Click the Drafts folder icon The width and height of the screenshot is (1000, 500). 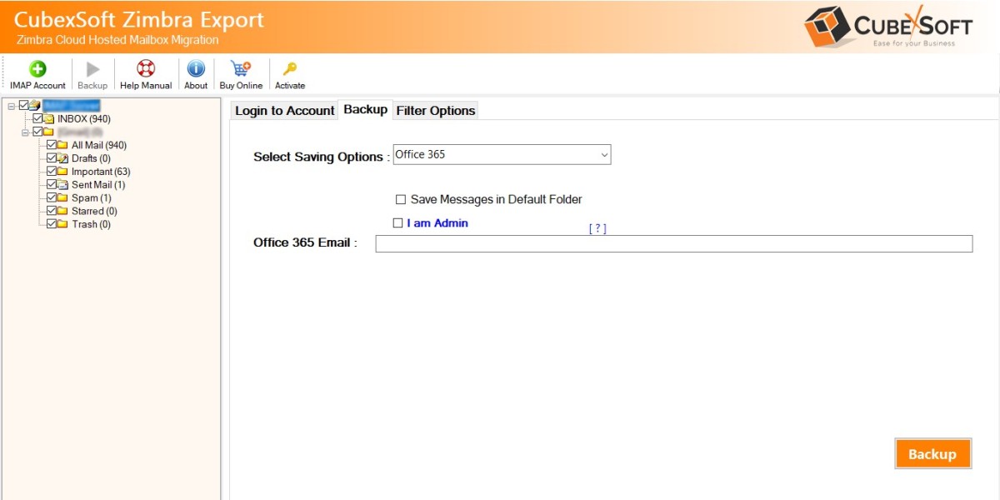62,158
